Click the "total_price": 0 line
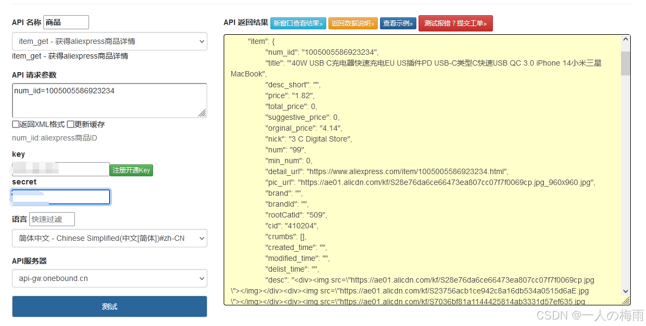This screenshot has height=326, width=646. [292, 107]
